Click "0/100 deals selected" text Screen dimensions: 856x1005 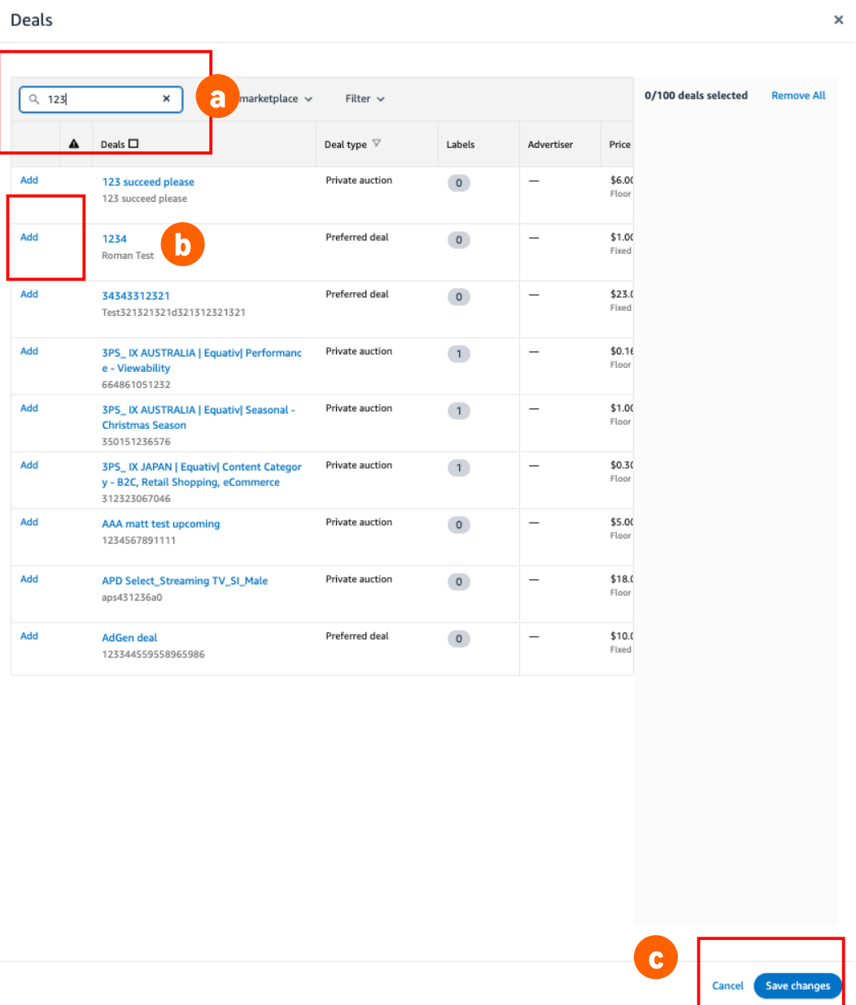(x=696, y=95)
